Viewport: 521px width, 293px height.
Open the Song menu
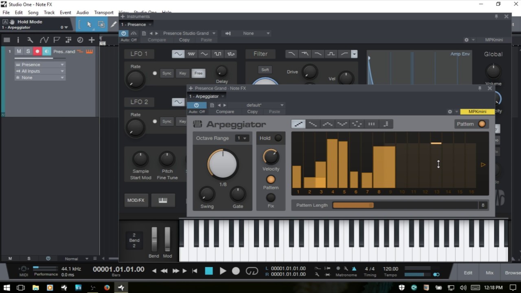point(33,13)
